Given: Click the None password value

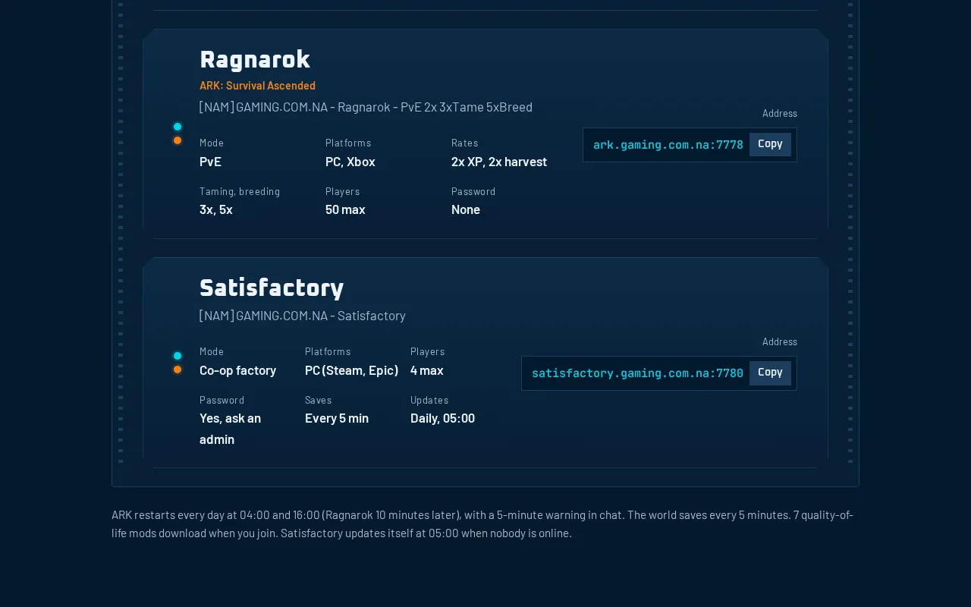Looking at the screenshot, I should [466, 209].
